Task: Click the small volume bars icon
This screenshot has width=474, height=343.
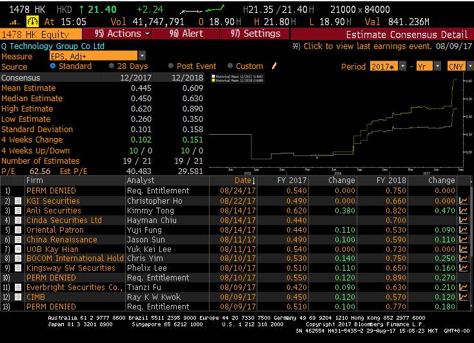Action: coord(15,22)
